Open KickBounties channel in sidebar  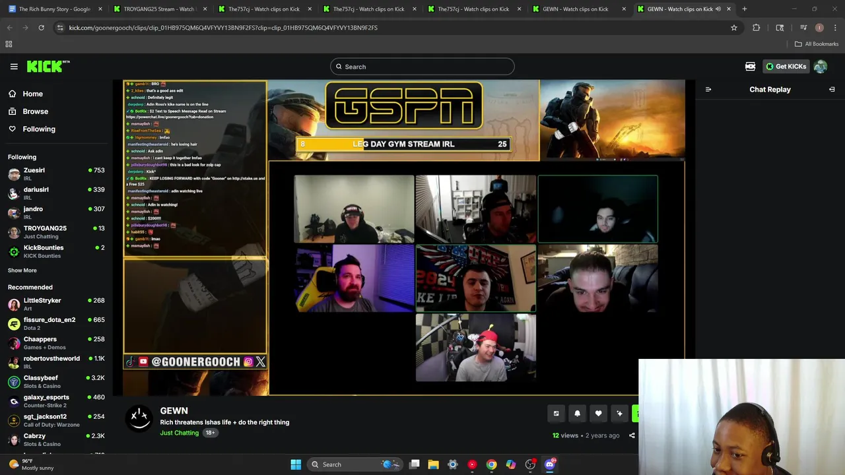pos(56,251)
